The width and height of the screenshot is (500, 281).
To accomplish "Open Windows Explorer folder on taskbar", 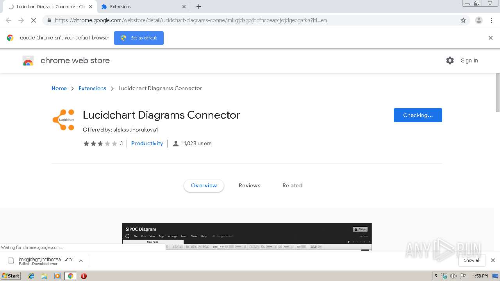I will click(44, 276).
